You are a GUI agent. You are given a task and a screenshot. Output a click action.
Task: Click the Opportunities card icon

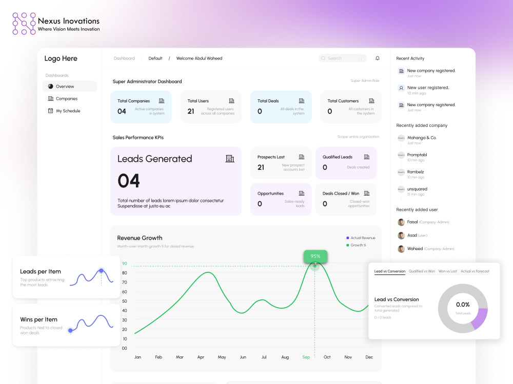coord(301,194)
